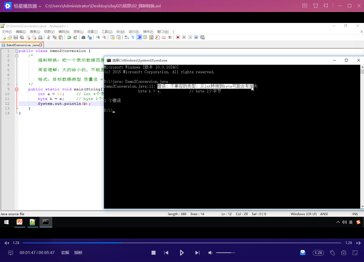Open Photoshop from the taskbar
Image resolution: width=364 pixels, height=262 pixels.
click(x=20, y=221)
